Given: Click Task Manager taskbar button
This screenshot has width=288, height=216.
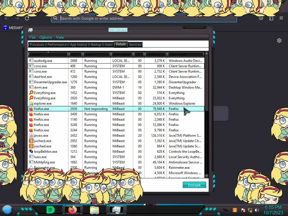Looking at the screenshot, I should 116,210.
